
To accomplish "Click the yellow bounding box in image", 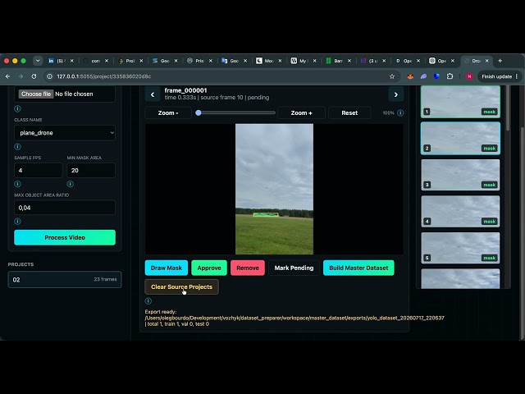I will point(266,214).
